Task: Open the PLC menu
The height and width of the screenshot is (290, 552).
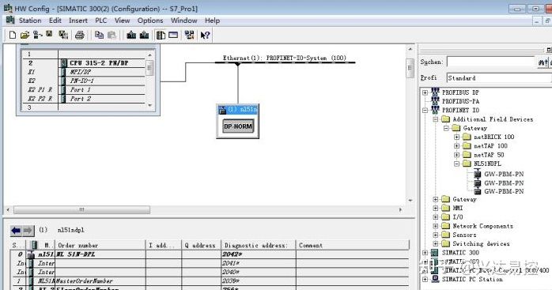Action: click(x=101, y=21)
